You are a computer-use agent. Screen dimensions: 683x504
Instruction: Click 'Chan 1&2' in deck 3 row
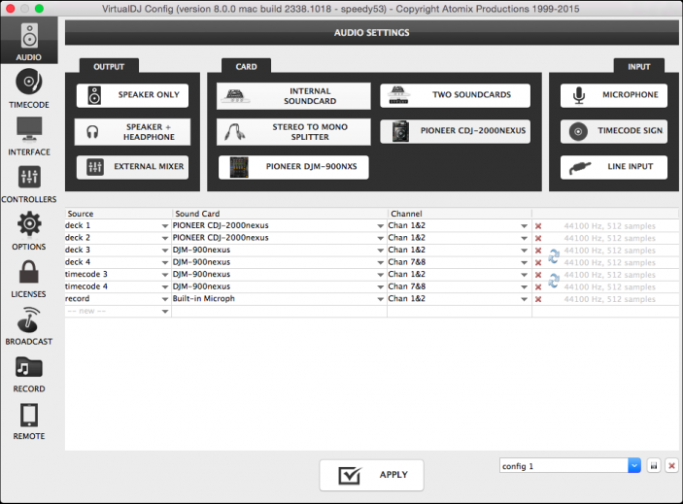[x=406, y=250]
